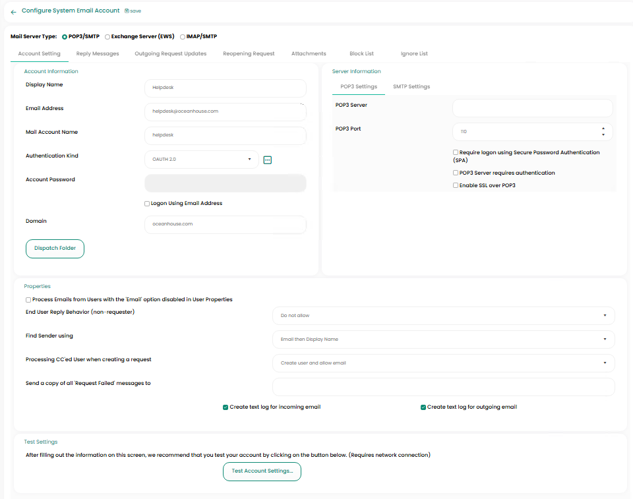
Task: Open Processing CC'ed User dropdown
Action: pyautogui.click(x=443, y=363)
